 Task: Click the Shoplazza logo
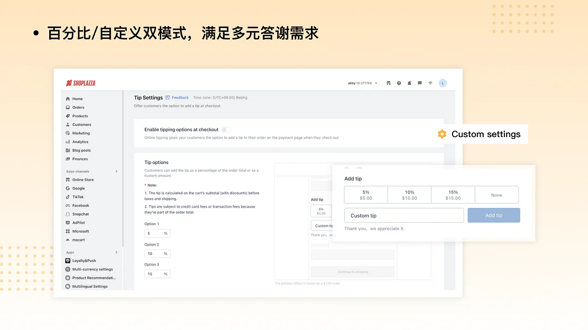pos(80,83)
